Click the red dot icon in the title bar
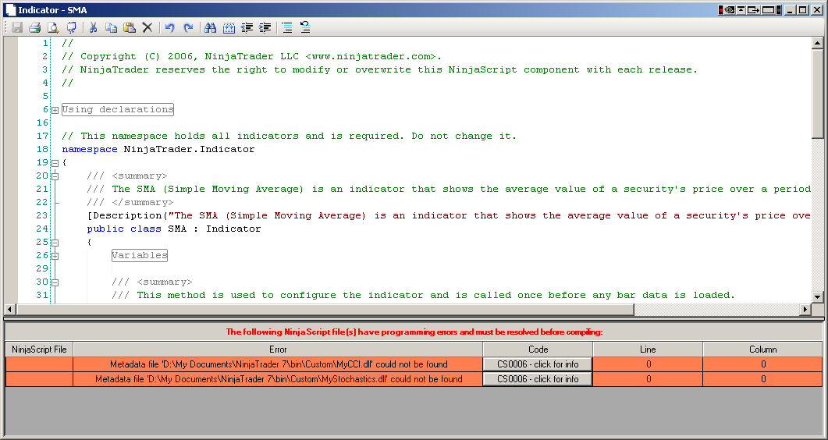 pos(721,10)
